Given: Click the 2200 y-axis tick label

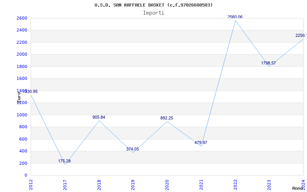Looking at the screenshot, I should click(x=22, y=42).
